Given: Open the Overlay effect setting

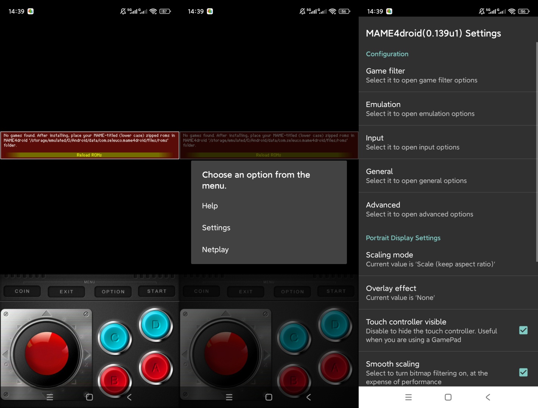Looking at the screenshot, I should pos(448,293).
